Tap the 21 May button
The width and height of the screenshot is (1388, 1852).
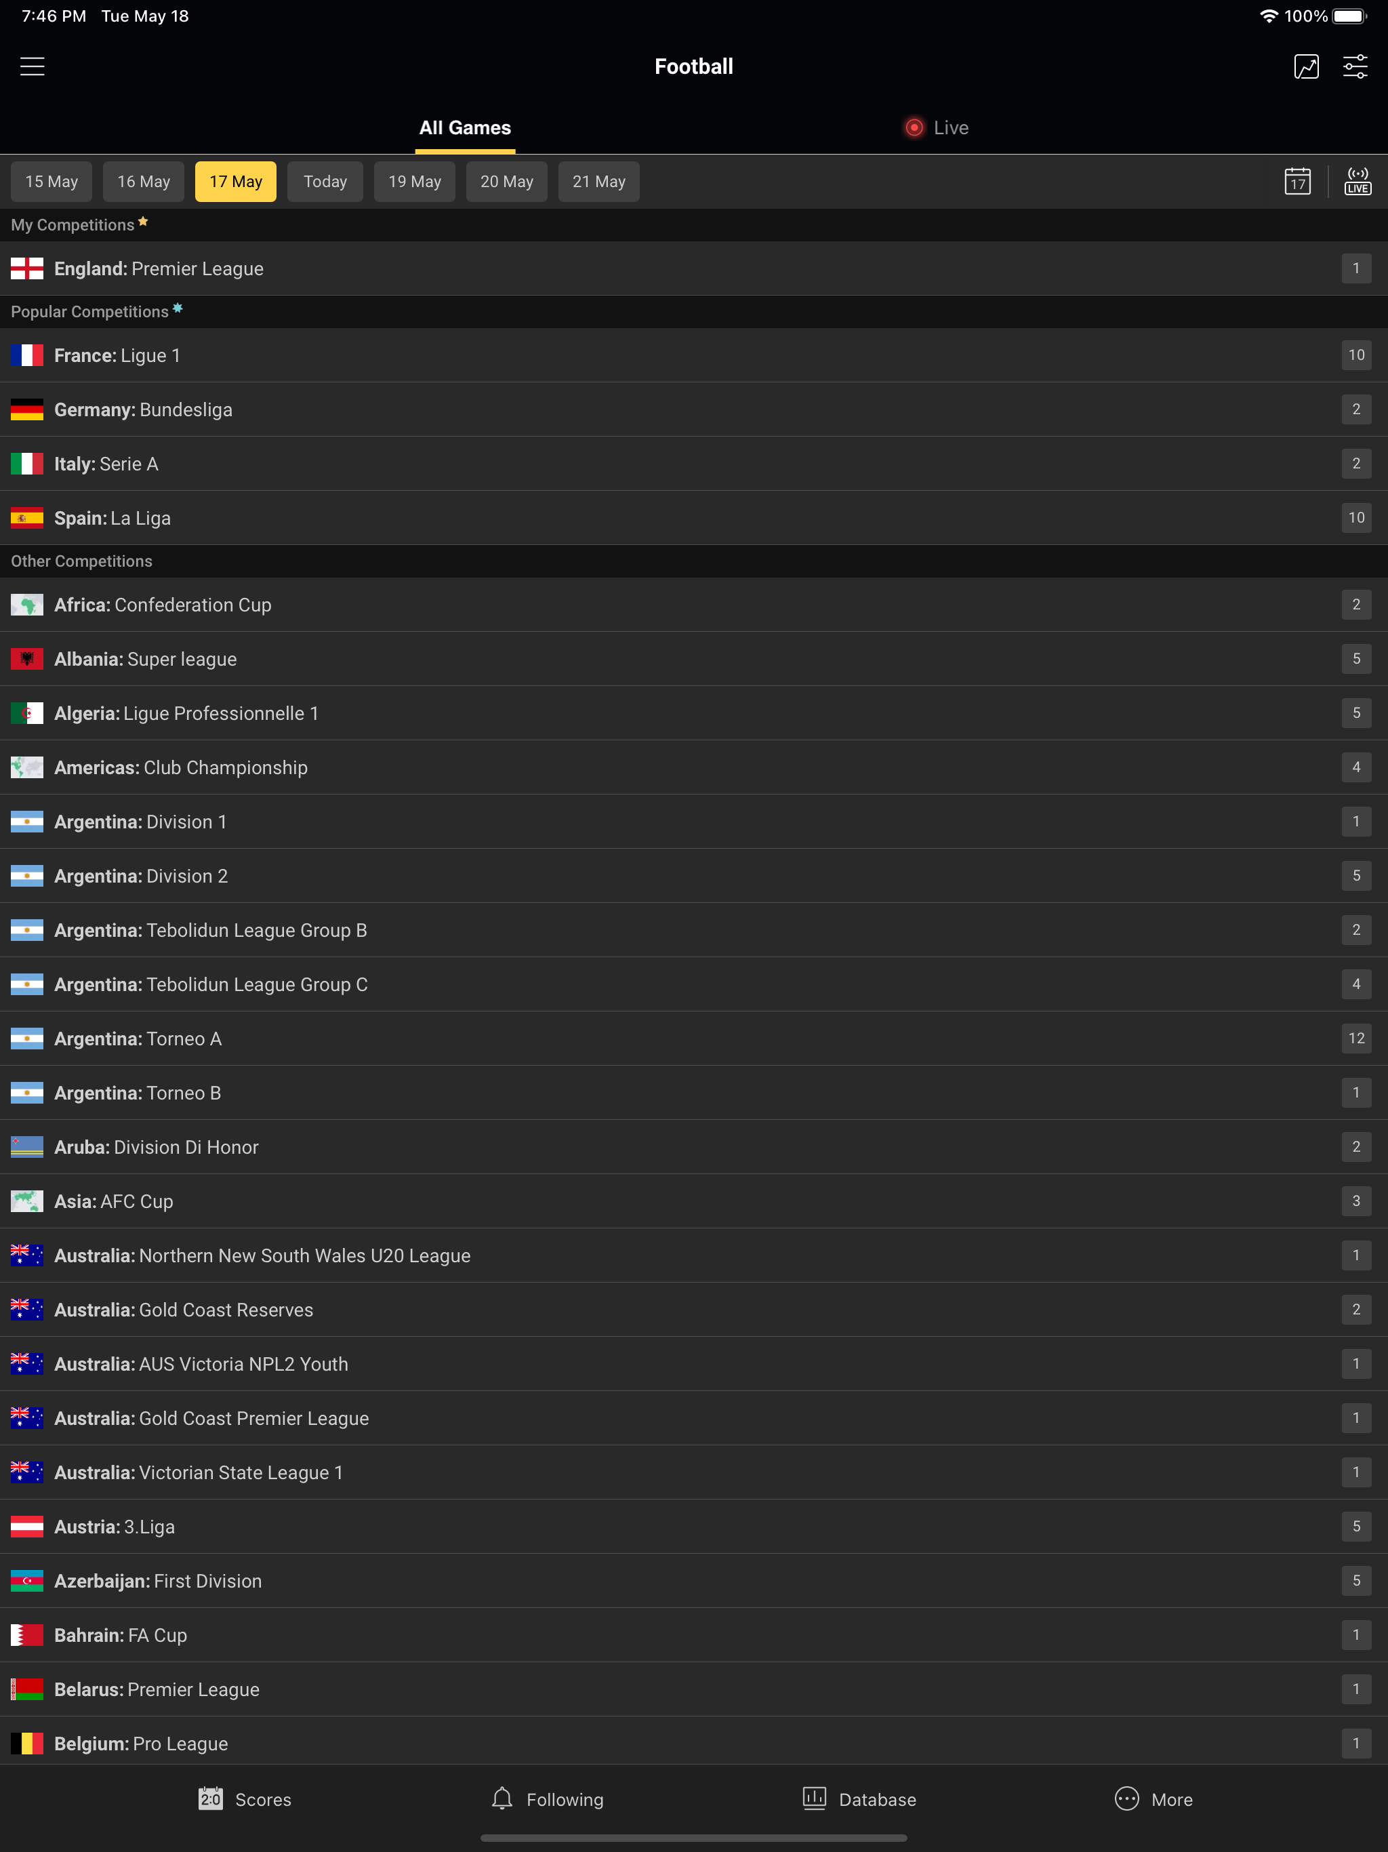[598, 181]
